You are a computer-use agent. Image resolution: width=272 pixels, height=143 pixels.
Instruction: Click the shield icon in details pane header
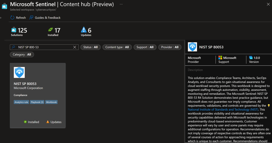pos(192,47)
